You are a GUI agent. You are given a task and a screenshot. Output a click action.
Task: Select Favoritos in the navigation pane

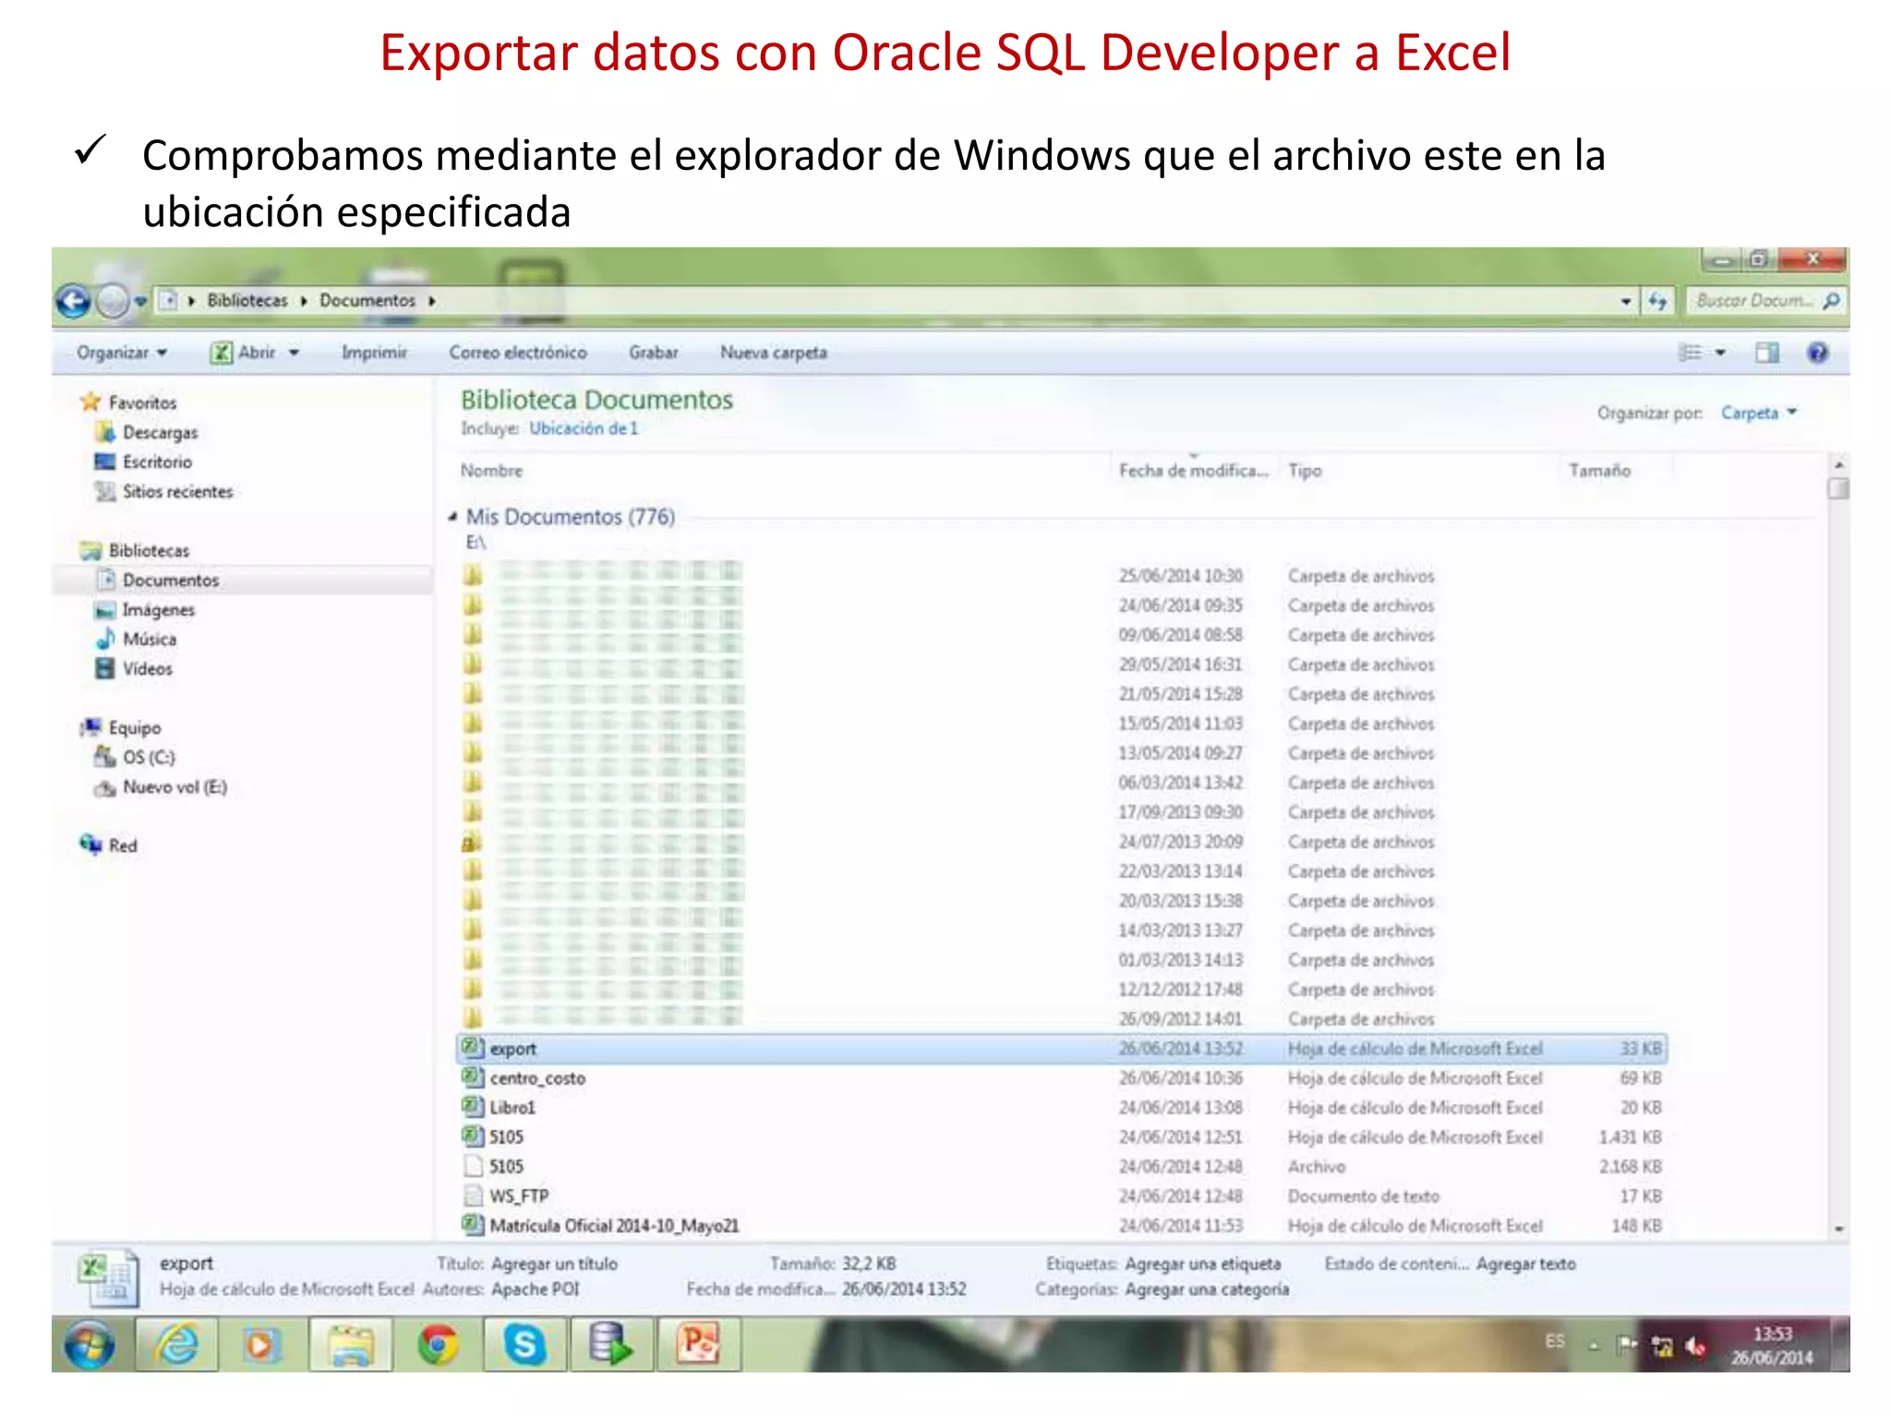(142, 403)
